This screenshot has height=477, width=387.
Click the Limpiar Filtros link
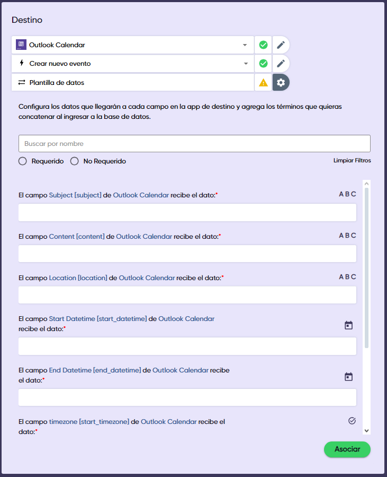coord(352,160)
